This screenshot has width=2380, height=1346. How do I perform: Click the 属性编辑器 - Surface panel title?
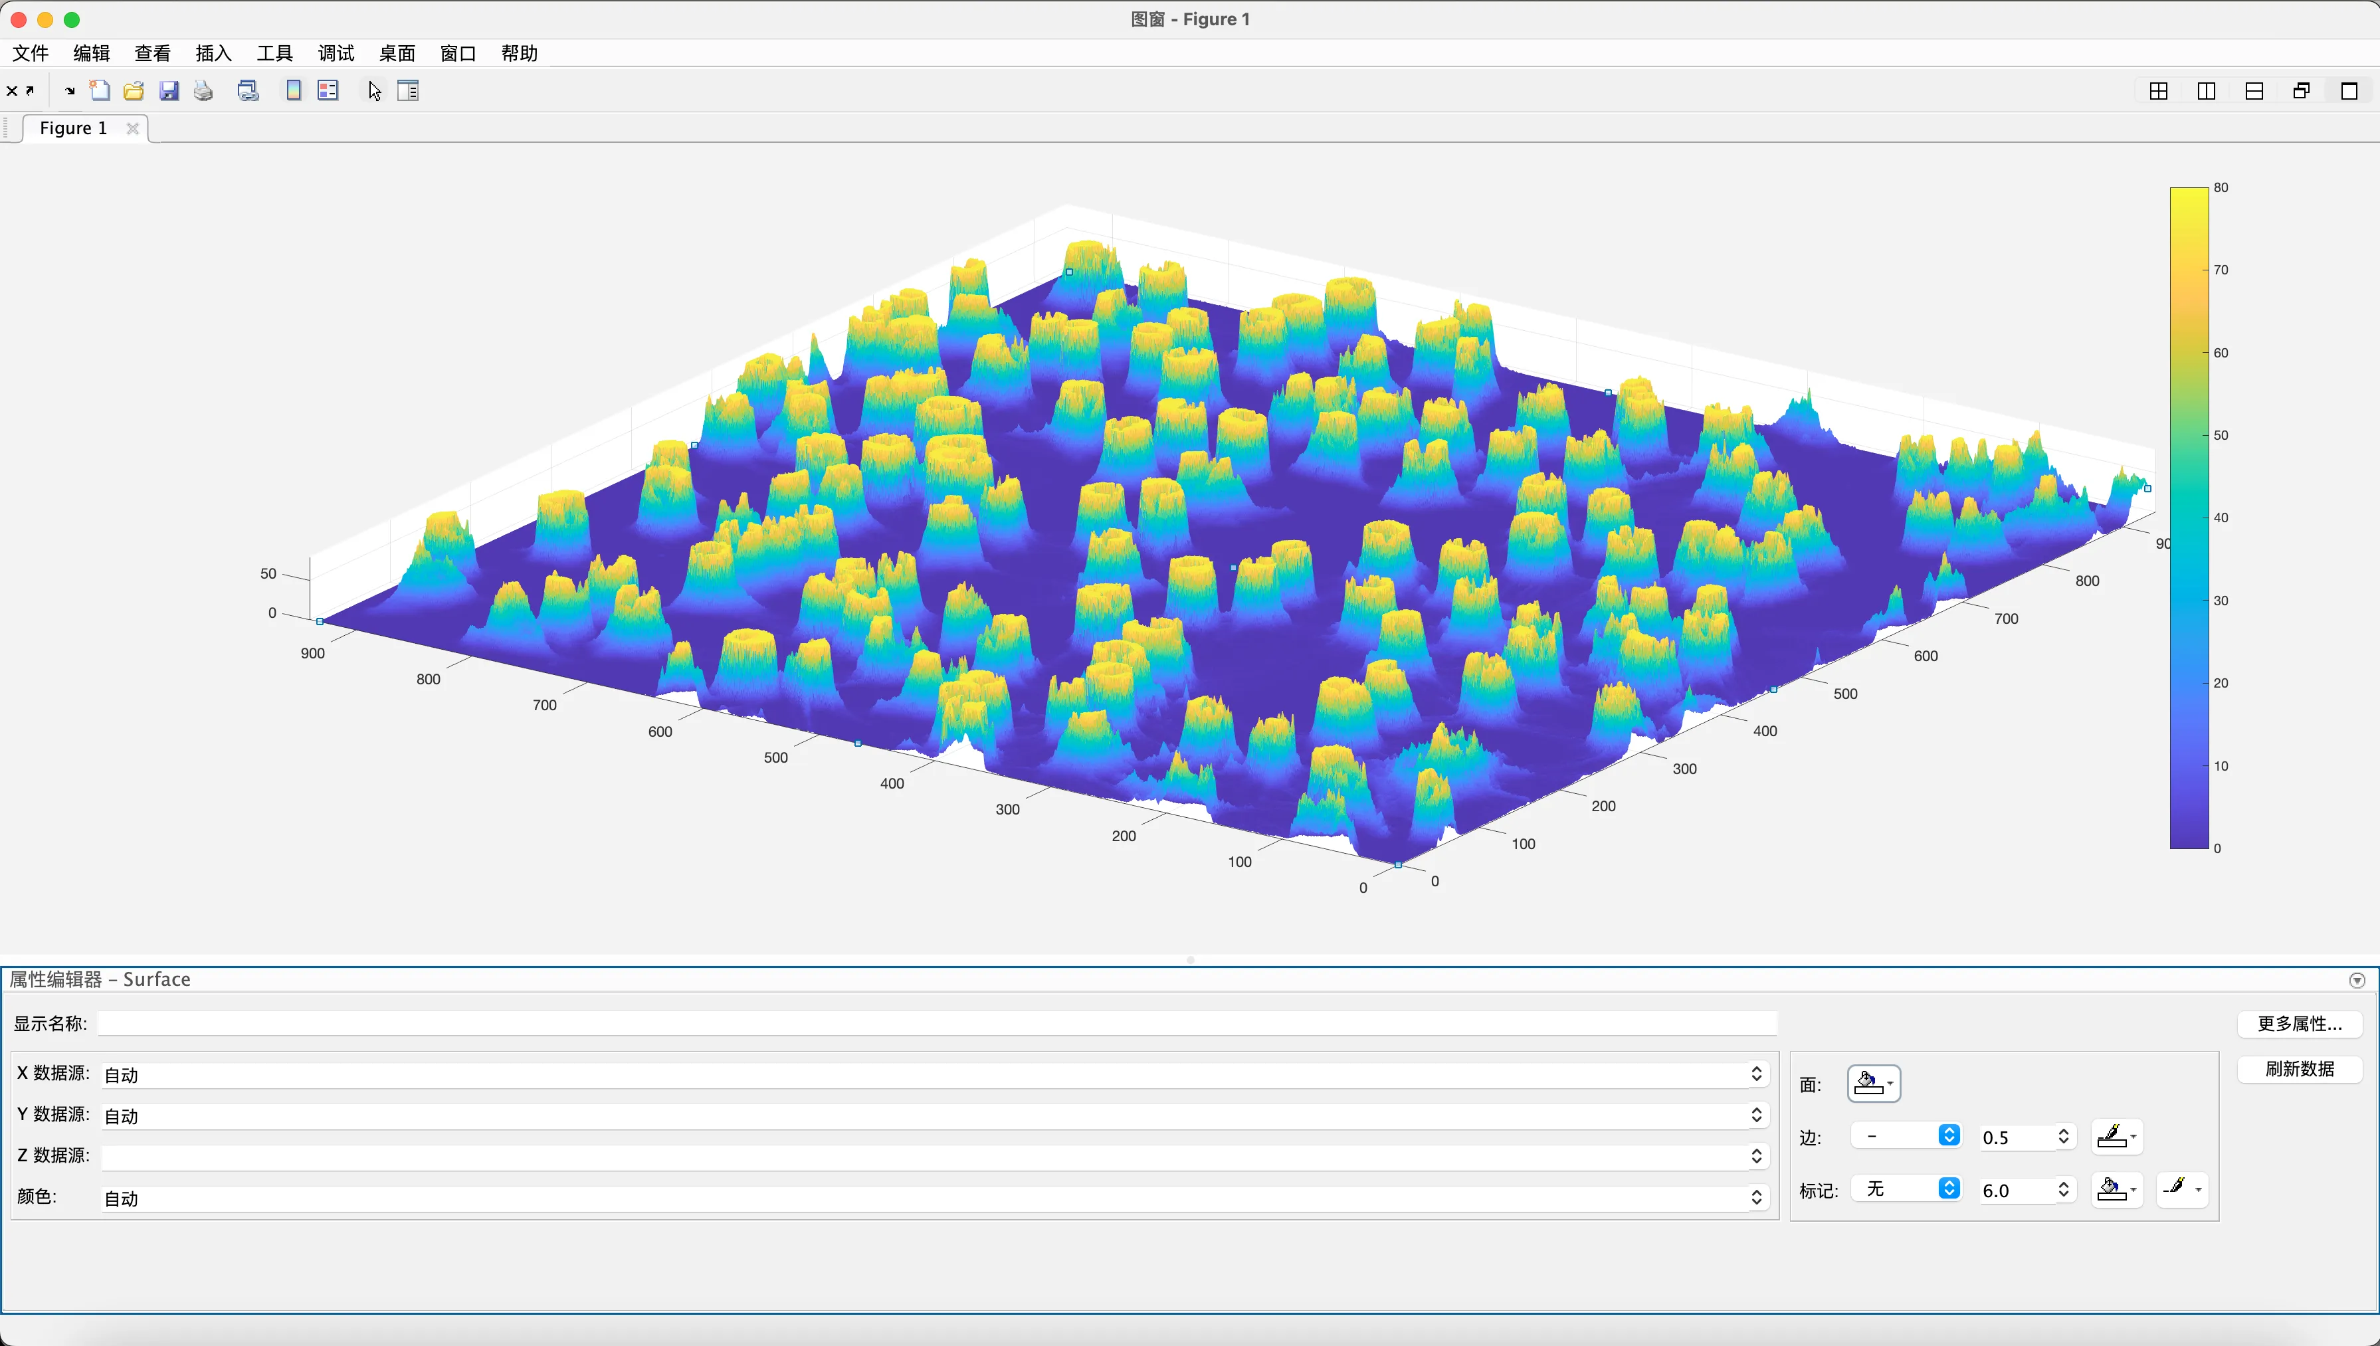click(100, 979)
